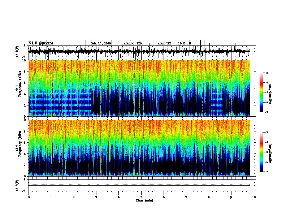Click the ch.2 "Frequency (kHz)" axis label

20,144
